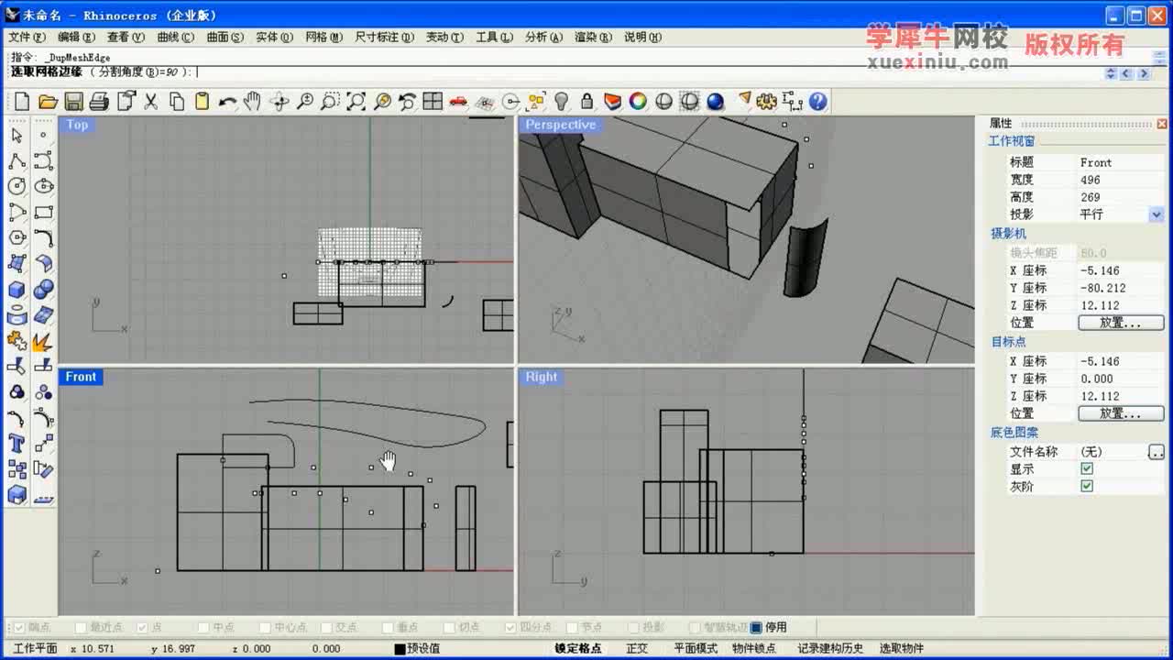Screen dimensions: 1173x660
Task: Choose the Explode tool in left toolbox
Action: [x=42, y=342]
